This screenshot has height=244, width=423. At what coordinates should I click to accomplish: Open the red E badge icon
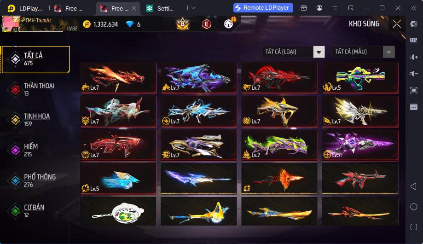(206, 24)
